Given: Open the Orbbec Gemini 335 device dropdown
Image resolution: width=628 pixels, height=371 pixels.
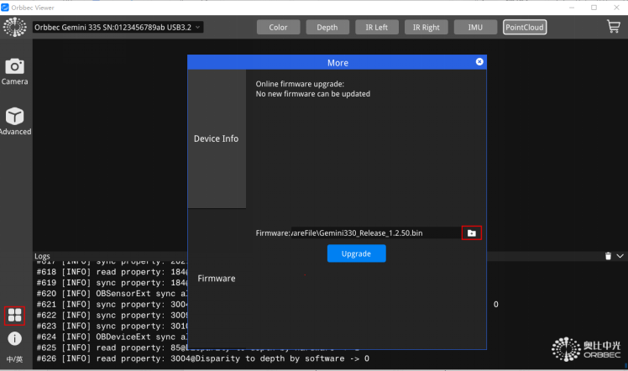Looking at the screenshot, I should click(x=118, y=27).
